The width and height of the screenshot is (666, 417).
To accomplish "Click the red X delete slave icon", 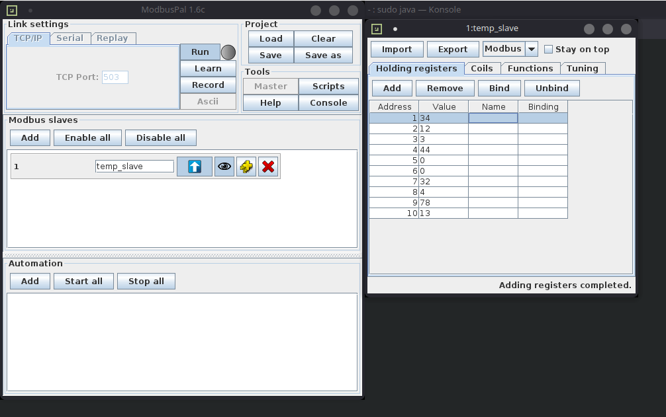I will coord(268,167).
